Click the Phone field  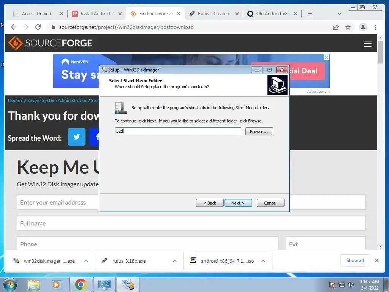point(147,244)
